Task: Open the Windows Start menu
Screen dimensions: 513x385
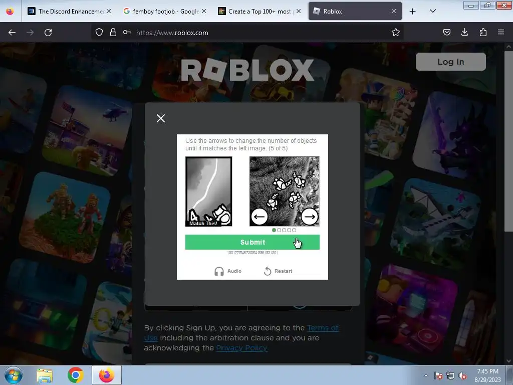Action: [14, 375]
